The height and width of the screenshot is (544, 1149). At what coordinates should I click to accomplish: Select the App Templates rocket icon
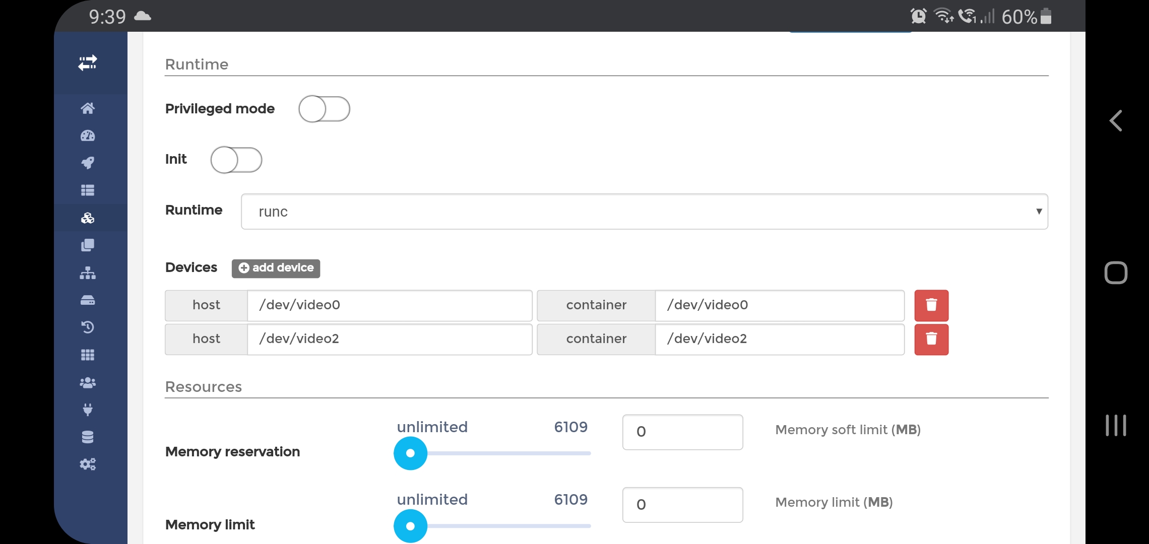pos(88,162)
